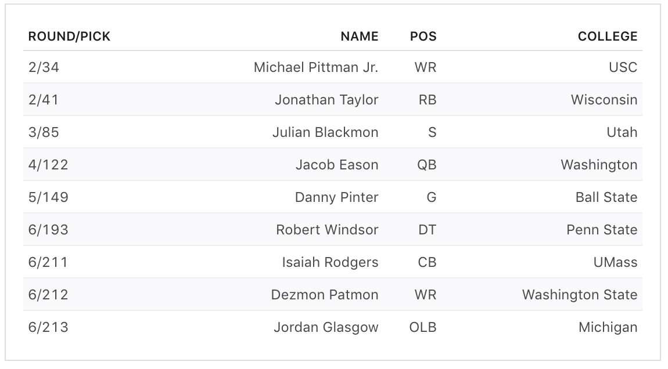Click the COLLEGE column header
Image resolution: width=668 pixels, height=369 pixels.
click(607, 37)
